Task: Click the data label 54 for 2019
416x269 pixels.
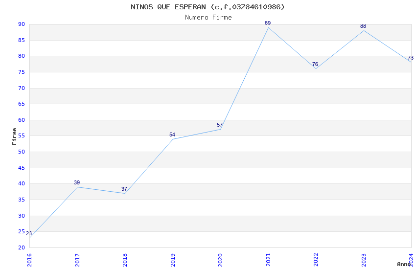Action: click(172, 134)
